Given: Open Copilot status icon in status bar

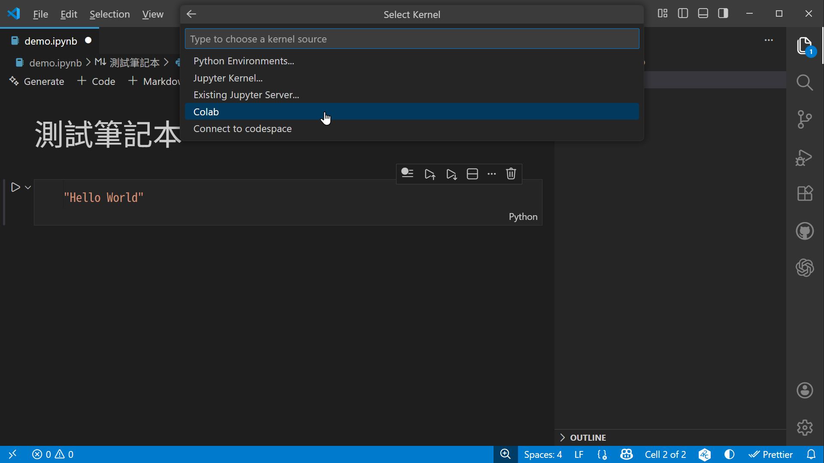Looking at the screenshot, I should pos(627,454).
